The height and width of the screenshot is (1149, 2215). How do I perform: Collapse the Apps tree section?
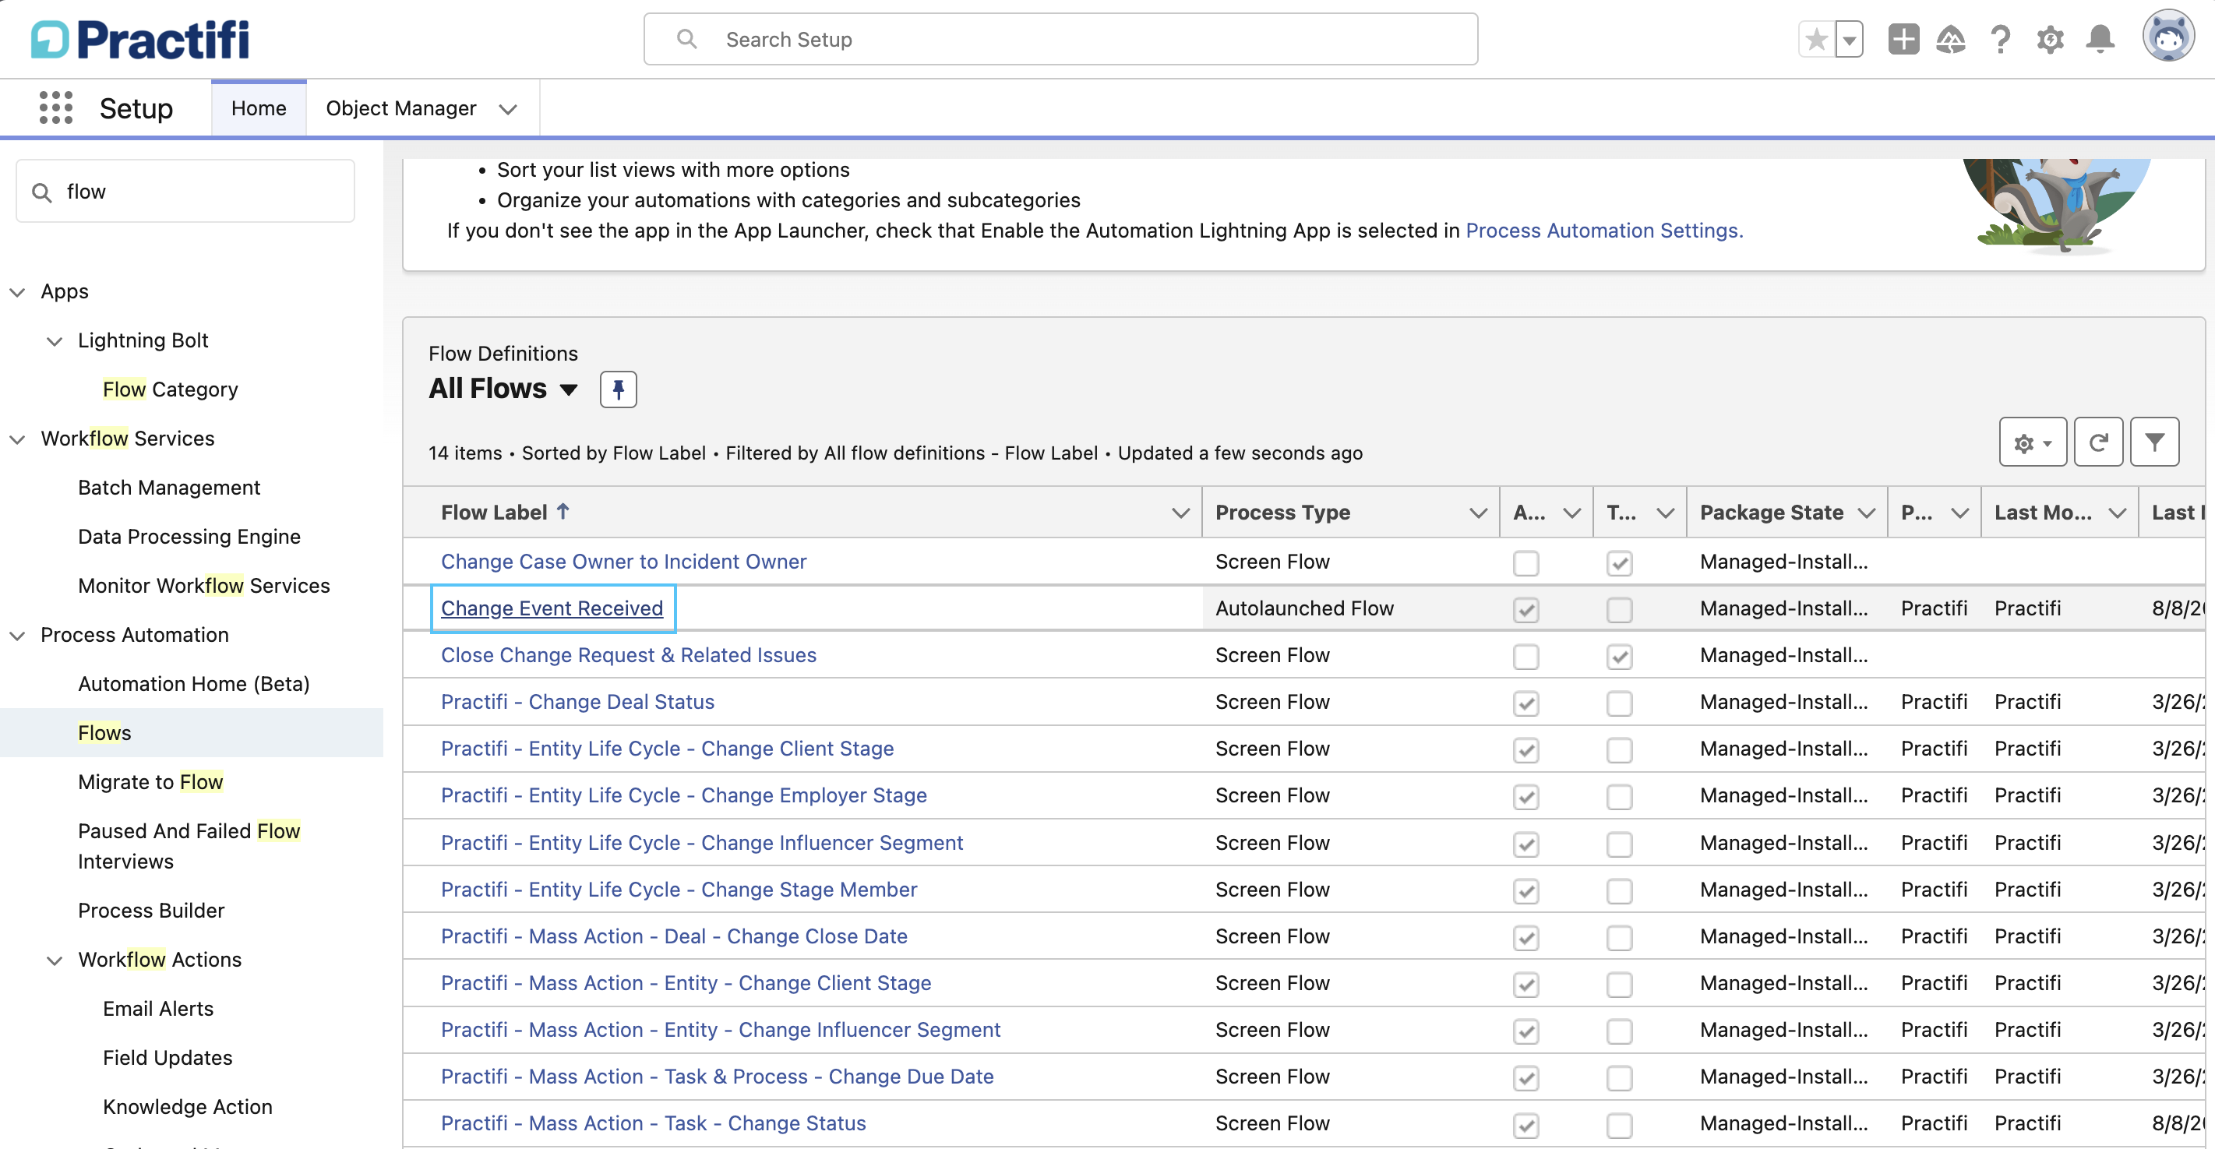click(17, 292)
